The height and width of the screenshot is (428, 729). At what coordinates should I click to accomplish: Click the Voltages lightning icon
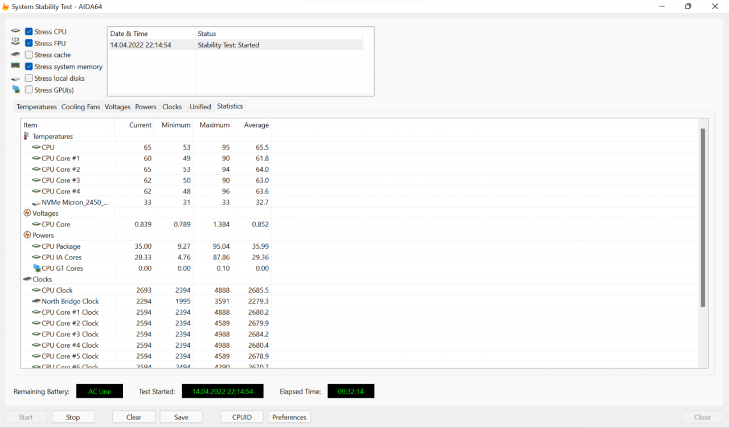coord(27,213)
